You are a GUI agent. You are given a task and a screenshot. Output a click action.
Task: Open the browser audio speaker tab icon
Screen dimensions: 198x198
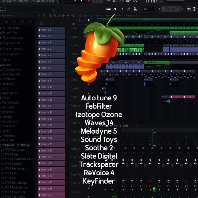14,21
